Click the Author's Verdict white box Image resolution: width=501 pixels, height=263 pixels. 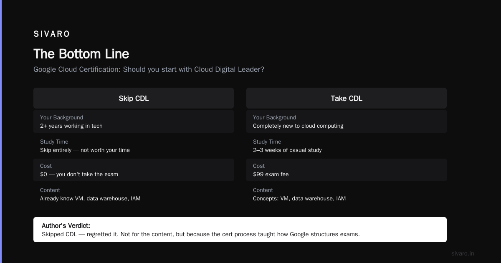click(x=240, y=230)
